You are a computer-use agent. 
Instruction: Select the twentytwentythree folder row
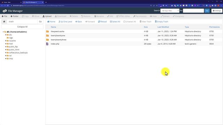click(134, 40)
